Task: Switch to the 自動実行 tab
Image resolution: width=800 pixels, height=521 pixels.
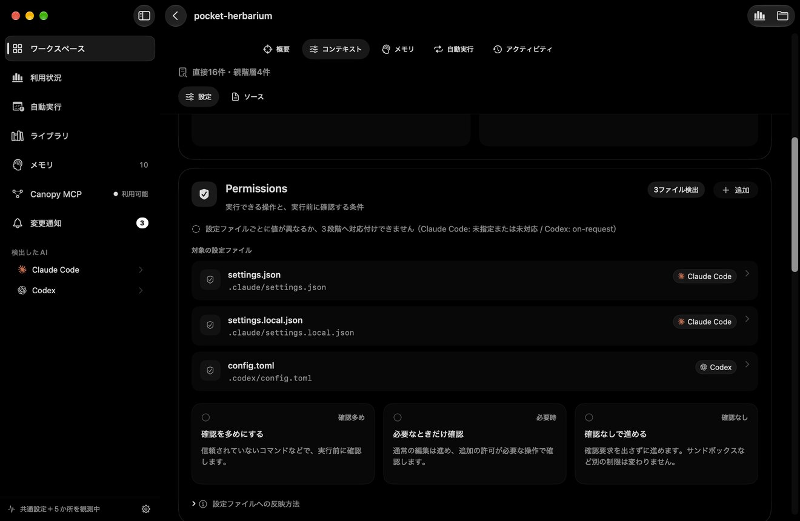Action: click(454, 49)
